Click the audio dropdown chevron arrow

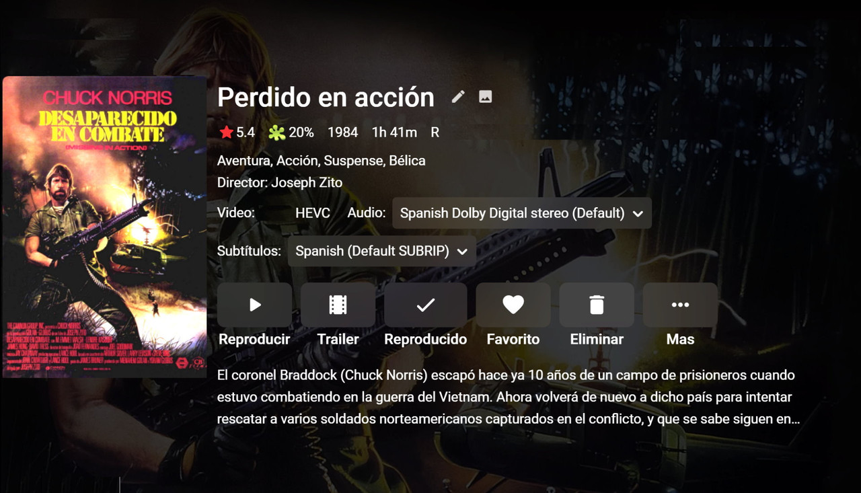point(638,214)
